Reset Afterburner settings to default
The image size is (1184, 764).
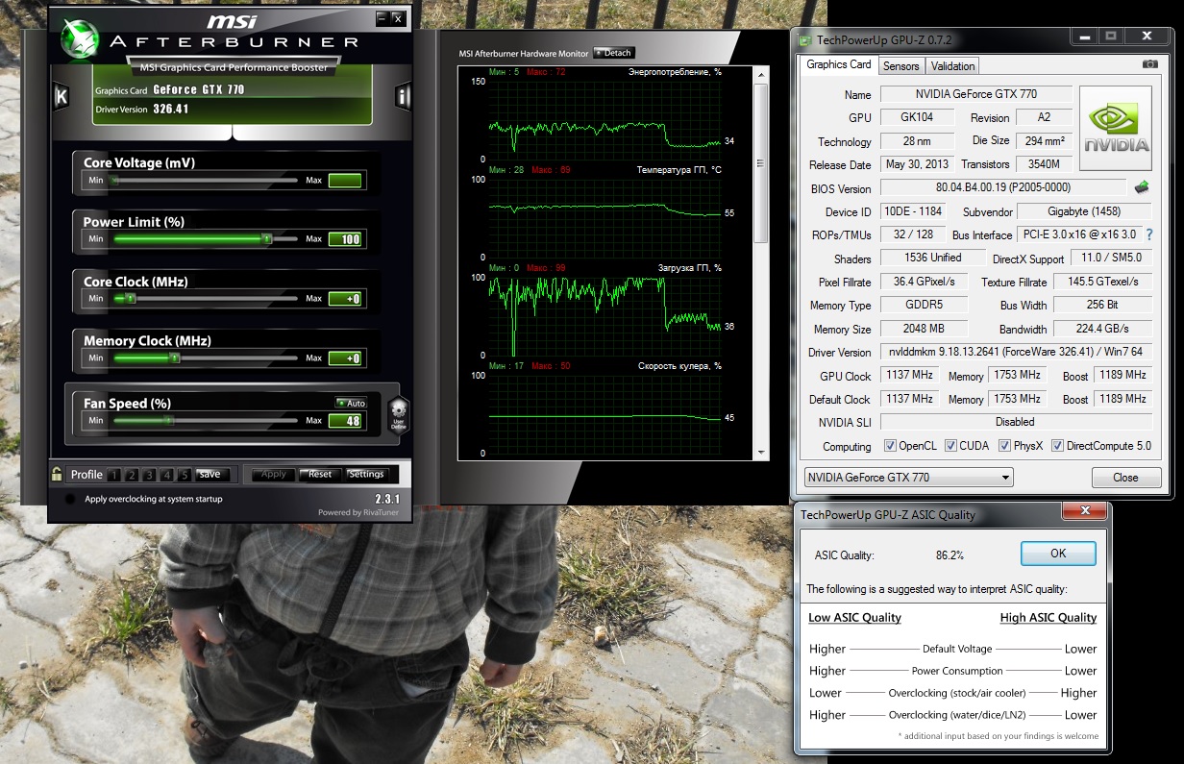[319, 475]
